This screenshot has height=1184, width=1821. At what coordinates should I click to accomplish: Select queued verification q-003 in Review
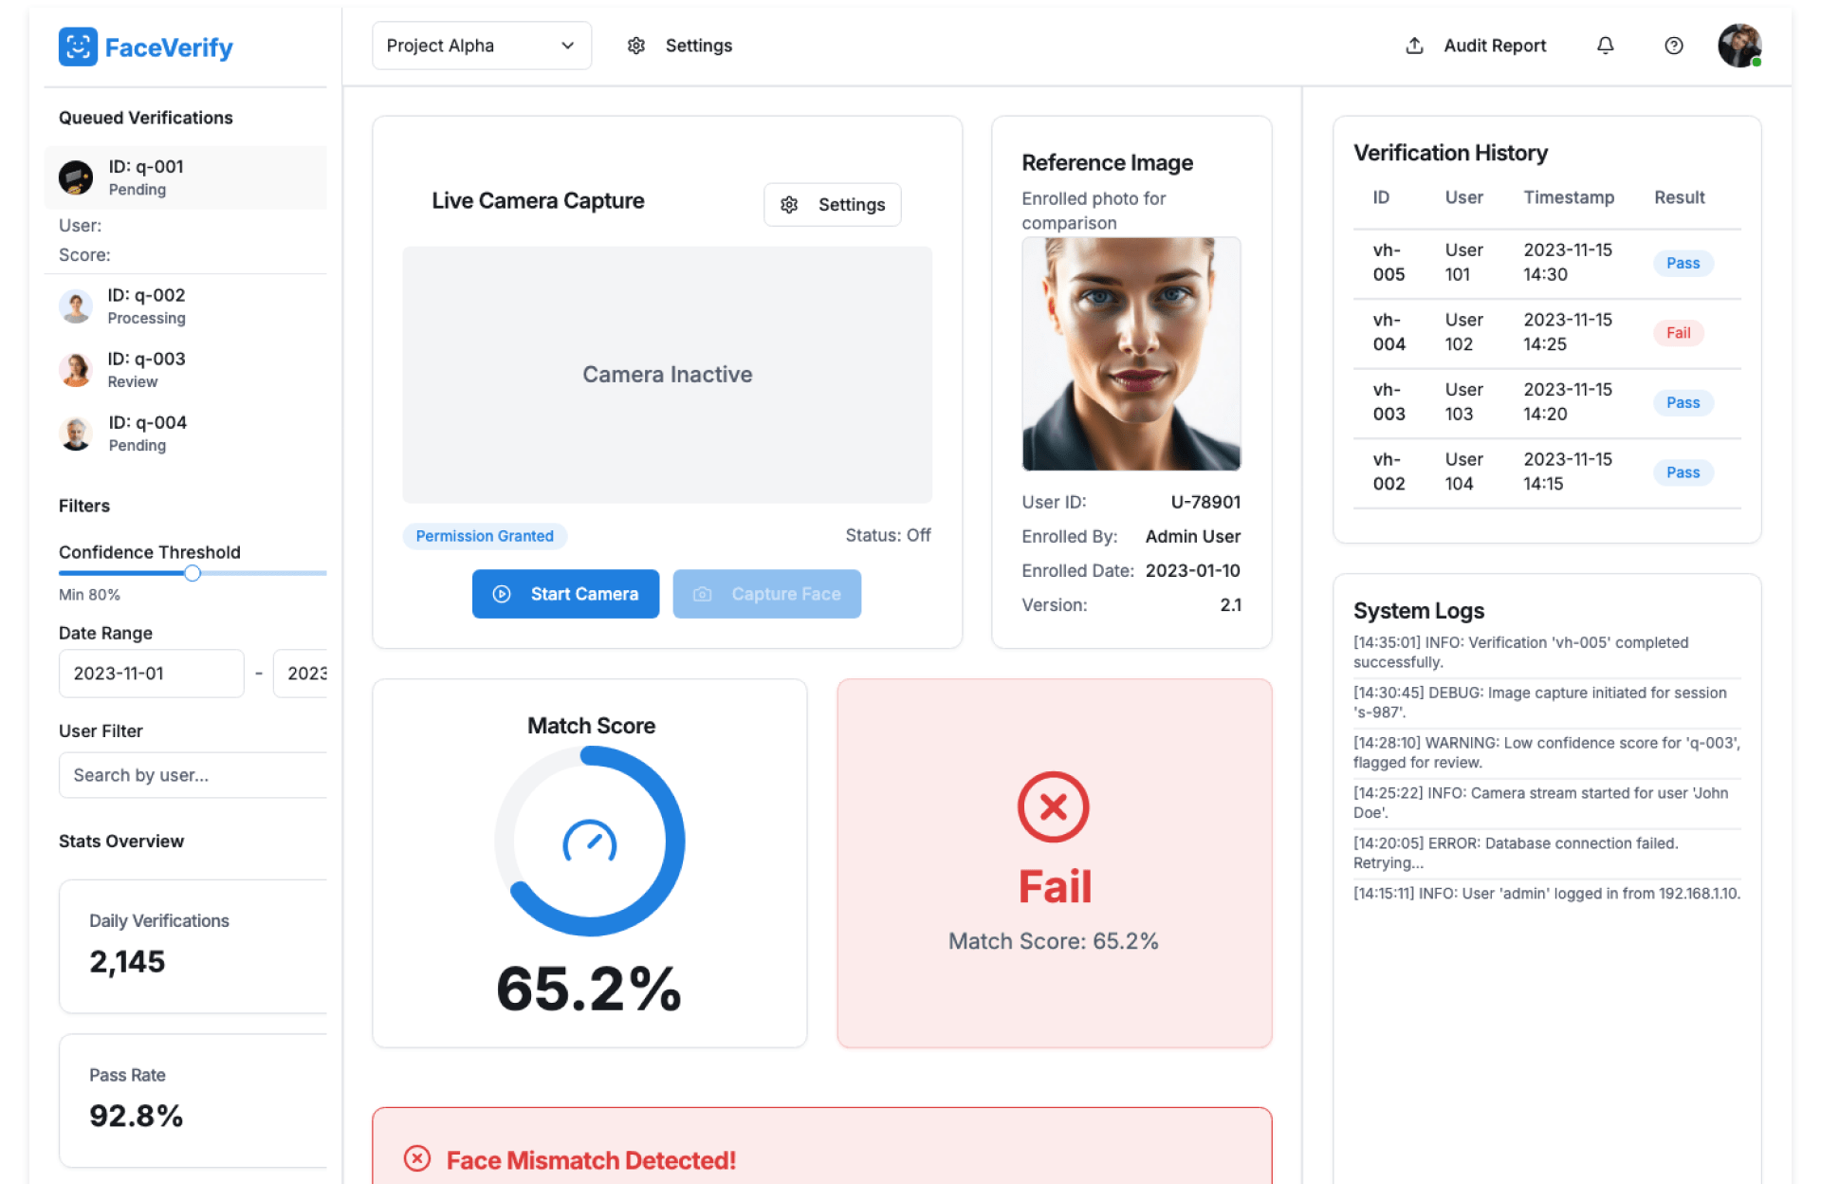(x=146, y=369)
